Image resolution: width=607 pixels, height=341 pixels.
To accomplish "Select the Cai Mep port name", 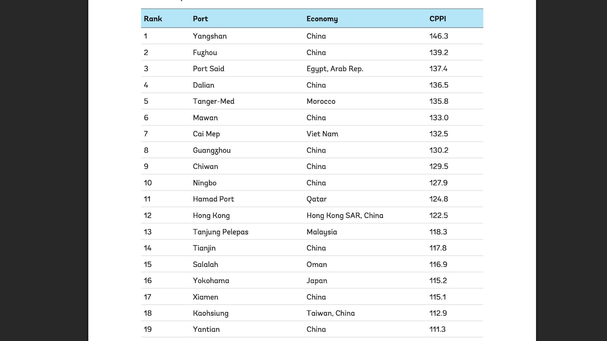I will [206, 134].
